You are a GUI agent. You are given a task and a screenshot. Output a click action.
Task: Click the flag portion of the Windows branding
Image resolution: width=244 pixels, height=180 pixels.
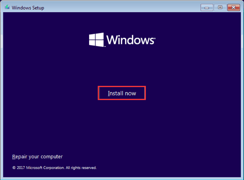[96, 39]
